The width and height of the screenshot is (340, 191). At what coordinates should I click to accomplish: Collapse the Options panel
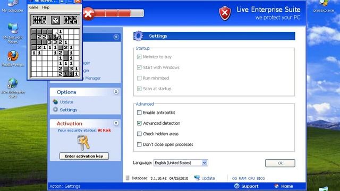click(116, 92)
